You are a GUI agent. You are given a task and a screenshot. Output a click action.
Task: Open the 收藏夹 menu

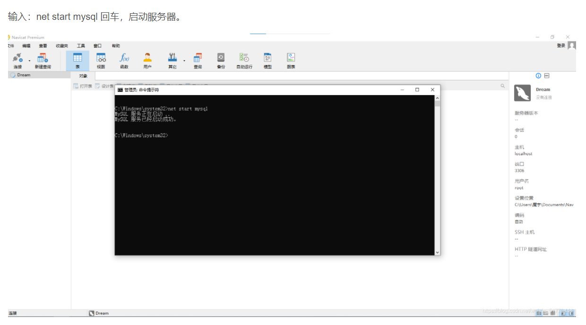[x=62, y=46]
